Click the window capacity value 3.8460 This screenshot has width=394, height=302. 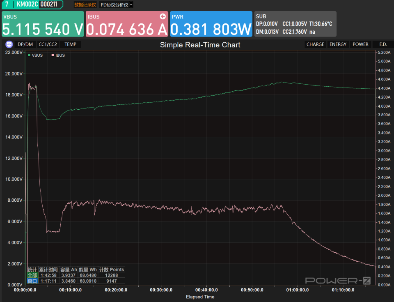click(69, 281)
